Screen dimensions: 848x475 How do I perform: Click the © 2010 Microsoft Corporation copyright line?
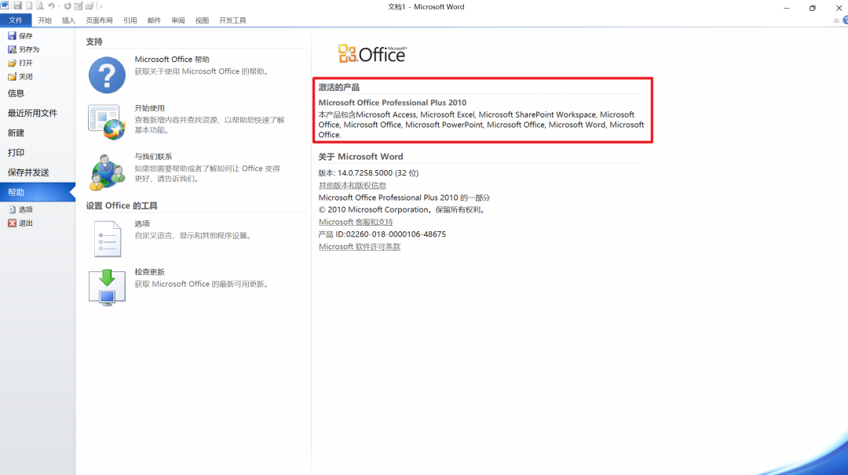[401, 209]
